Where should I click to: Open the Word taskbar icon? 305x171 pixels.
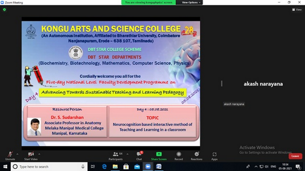159,167
